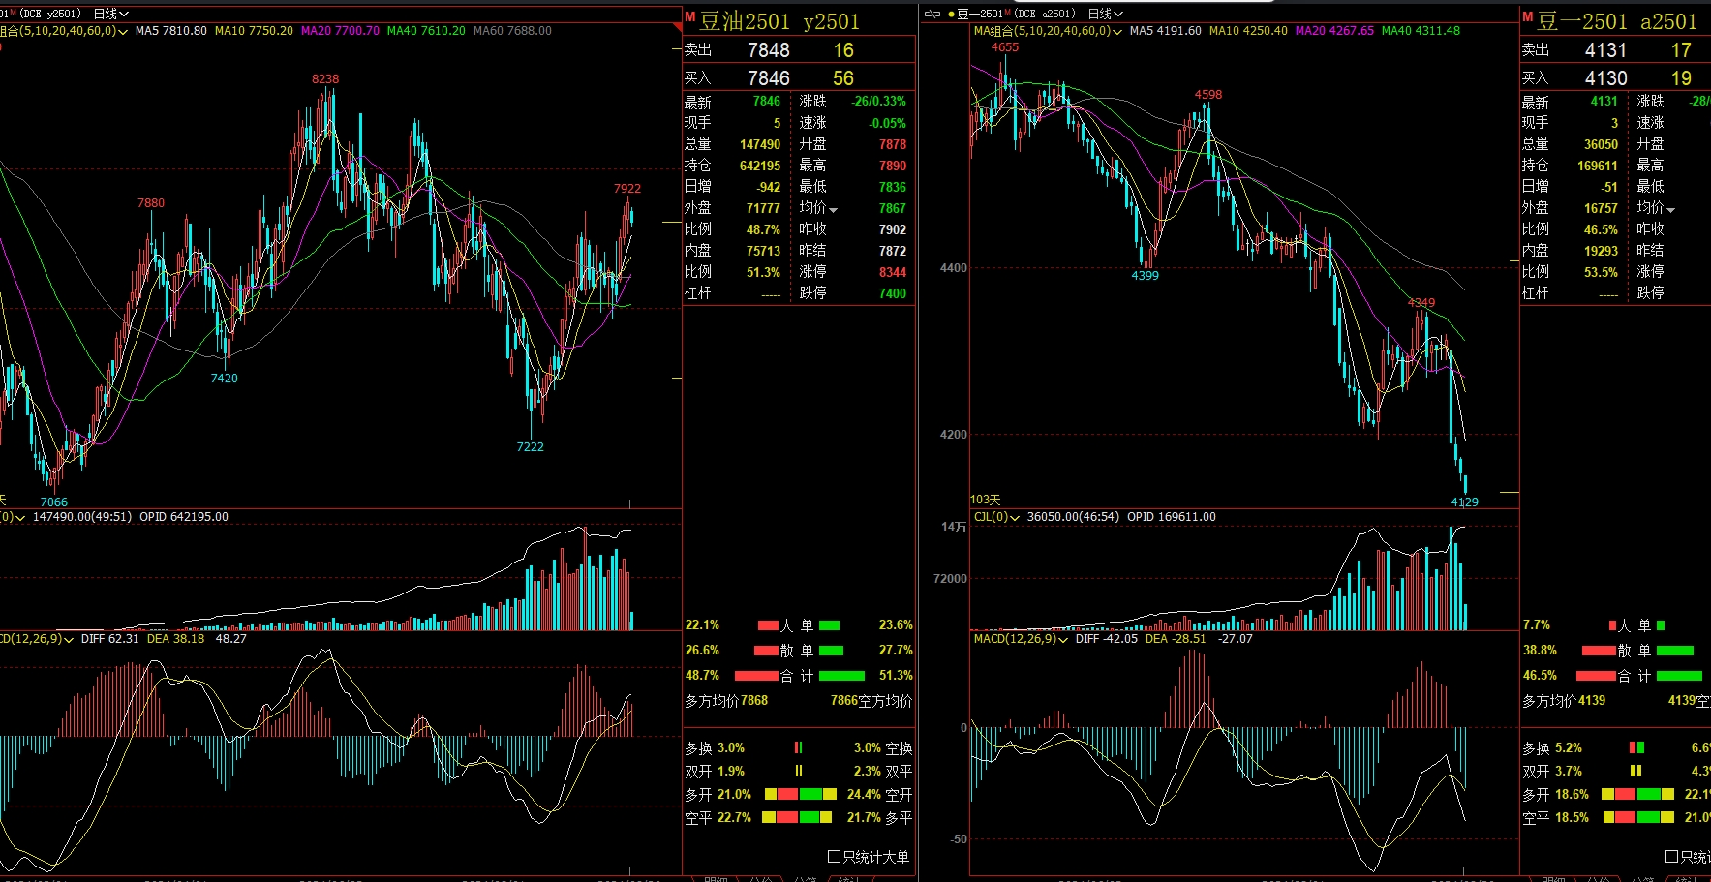Click the 8238 high price marker
Viewport: 1711px width, 882px height.
(325, 79)
